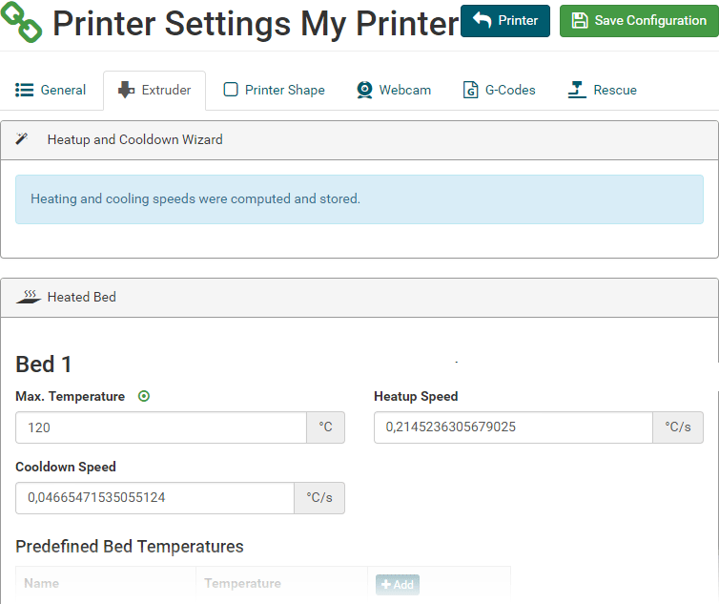The height and width of the screenshot is (604, 719).
Task: Save settings with Save Configuration button
Action: 639,21
